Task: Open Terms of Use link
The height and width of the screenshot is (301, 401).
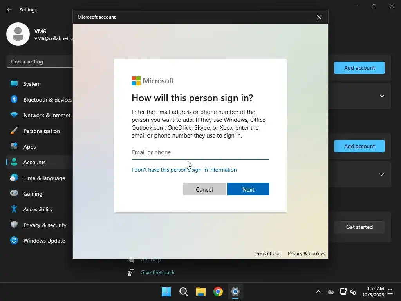Action: (x=267, y=254)
